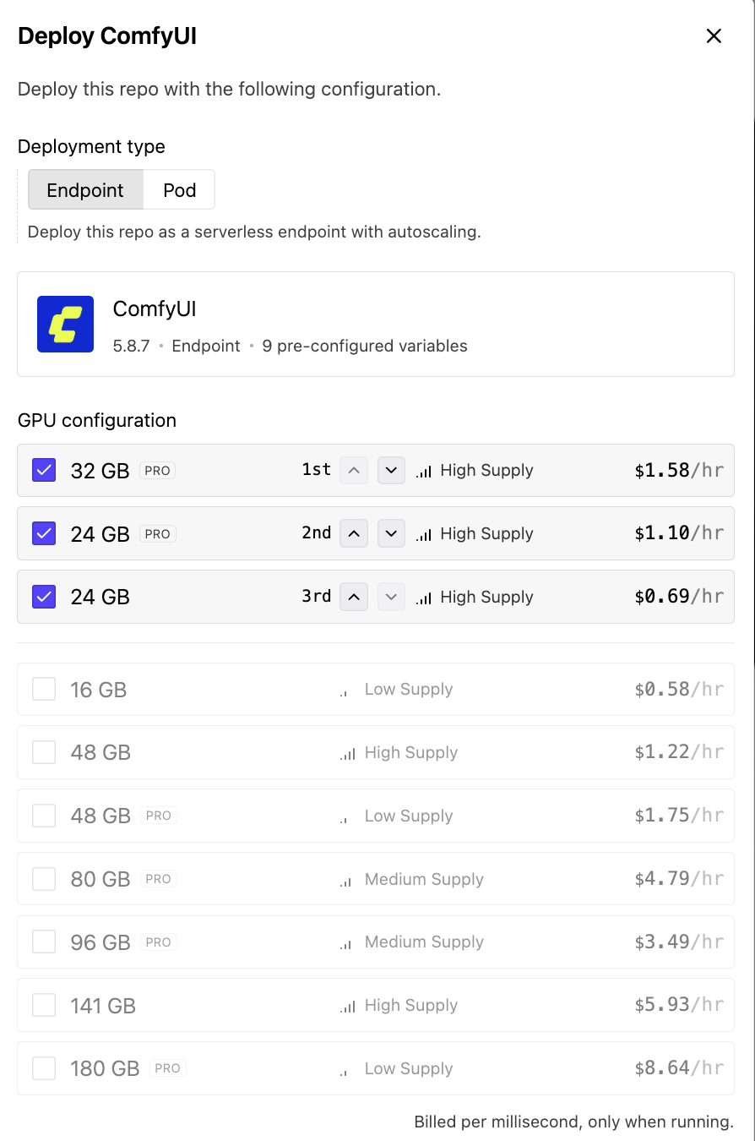Click the PRO badge on 48 GB $1.75/hr row
Image resolution: width=755 pixels, height=1141 pixels.
pyautogui.click(x=159, y=816)
